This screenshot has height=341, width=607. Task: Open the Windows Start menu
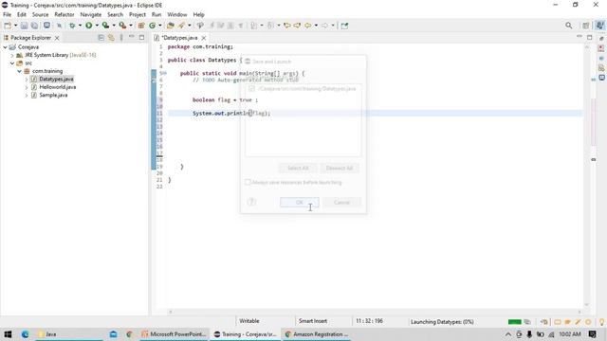tap(8, 334)
